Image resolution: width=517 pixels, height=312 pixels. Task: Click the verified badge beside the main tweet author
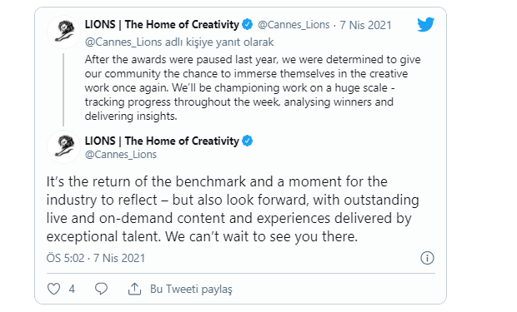coord(248,141)
